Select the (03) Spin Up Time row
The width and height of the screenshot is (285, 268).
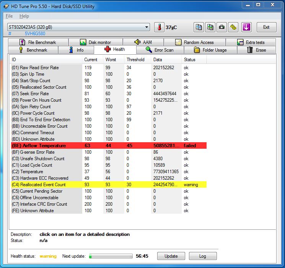109,74
